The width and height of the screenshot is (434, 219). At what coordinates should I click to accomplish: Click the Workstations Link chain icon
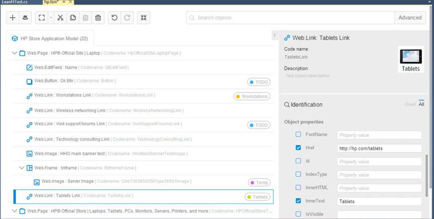[29, 96]
